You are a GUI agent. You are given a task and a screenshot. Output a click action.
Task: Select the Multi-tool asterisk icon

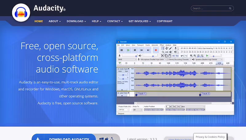[x=170, y=52]
